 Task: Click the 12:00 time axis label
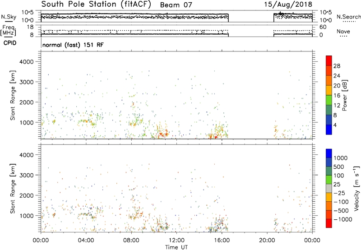(177, 241)
